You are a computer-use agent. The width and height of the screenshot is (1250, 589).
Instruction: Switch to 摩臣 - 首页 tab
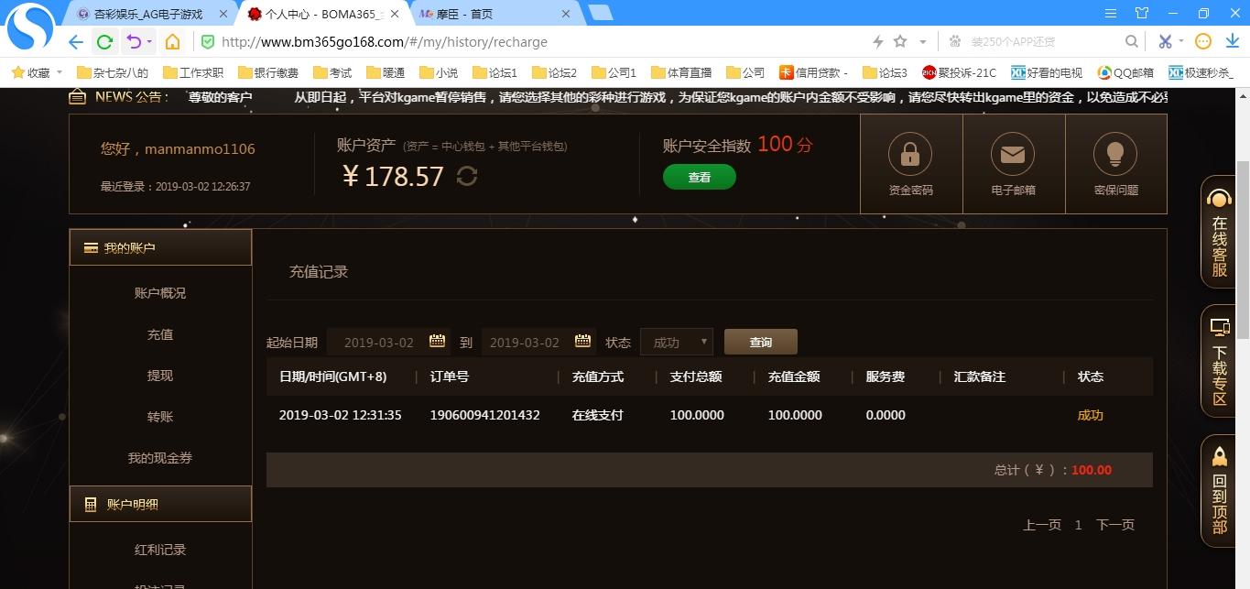(x=495, y=14)
